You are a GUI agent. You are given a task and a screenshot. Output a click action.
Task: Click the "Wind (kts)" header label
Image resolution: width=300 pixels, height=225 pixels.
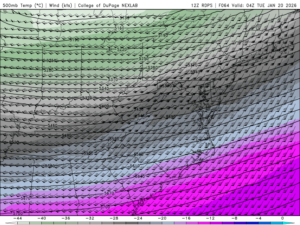60,5
